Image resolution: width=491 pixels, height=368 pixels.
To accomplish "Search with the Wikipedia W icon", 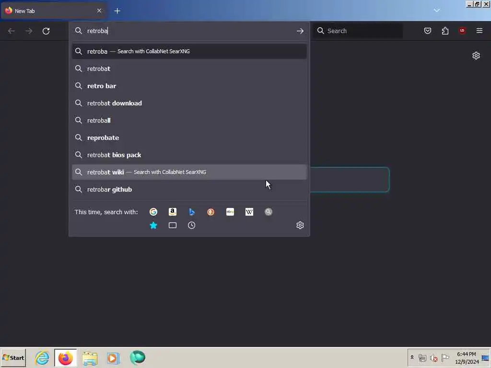I will (249, 212).
